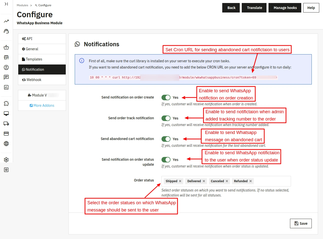323x239 pixels.
Task: Expand the Shop Parameters gear menu
Action: [x=6, y=159]
